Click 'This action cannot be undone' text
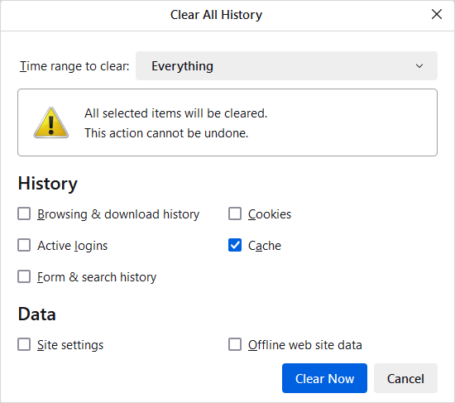 (x=166, y=133)
